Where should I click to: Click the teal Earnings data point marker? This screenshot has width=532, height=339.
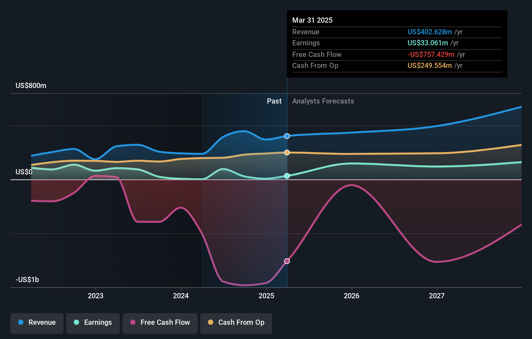[287, 176]
